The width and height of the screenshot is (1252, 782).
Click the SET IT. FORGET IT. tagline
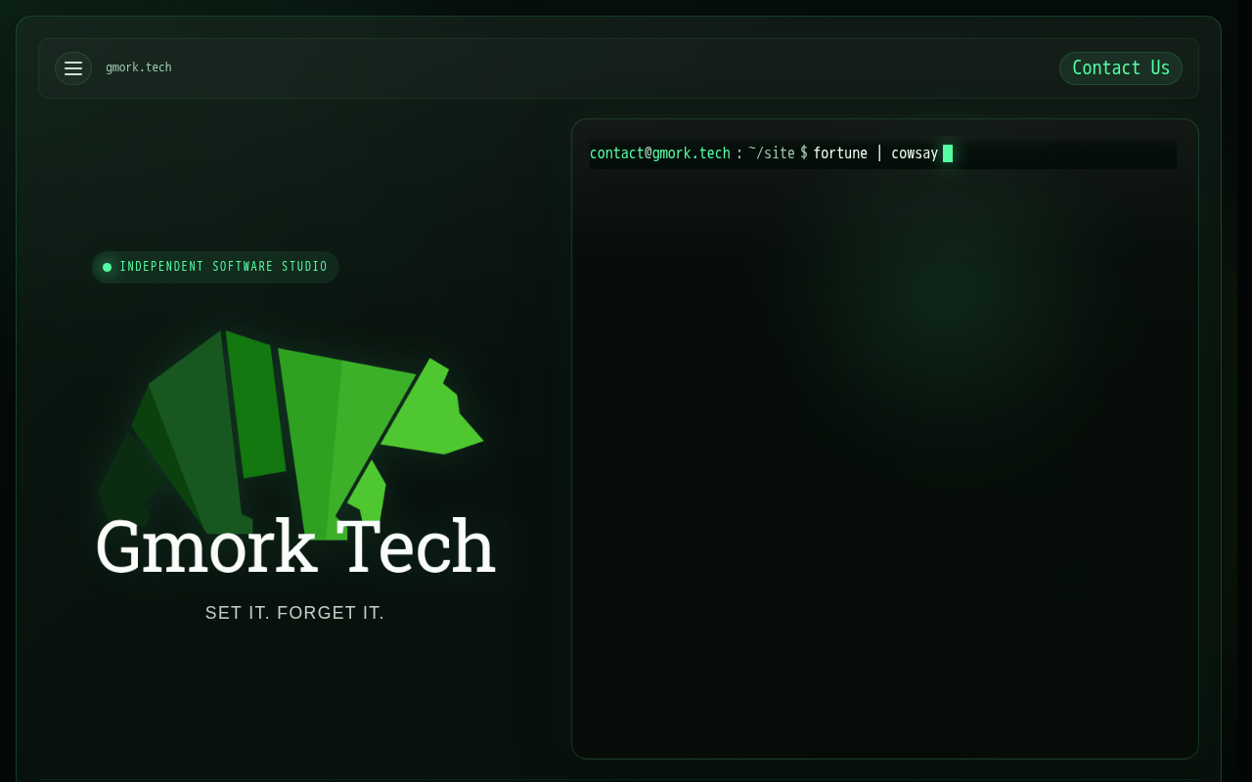pyautogui.click(x=295, y=614)
